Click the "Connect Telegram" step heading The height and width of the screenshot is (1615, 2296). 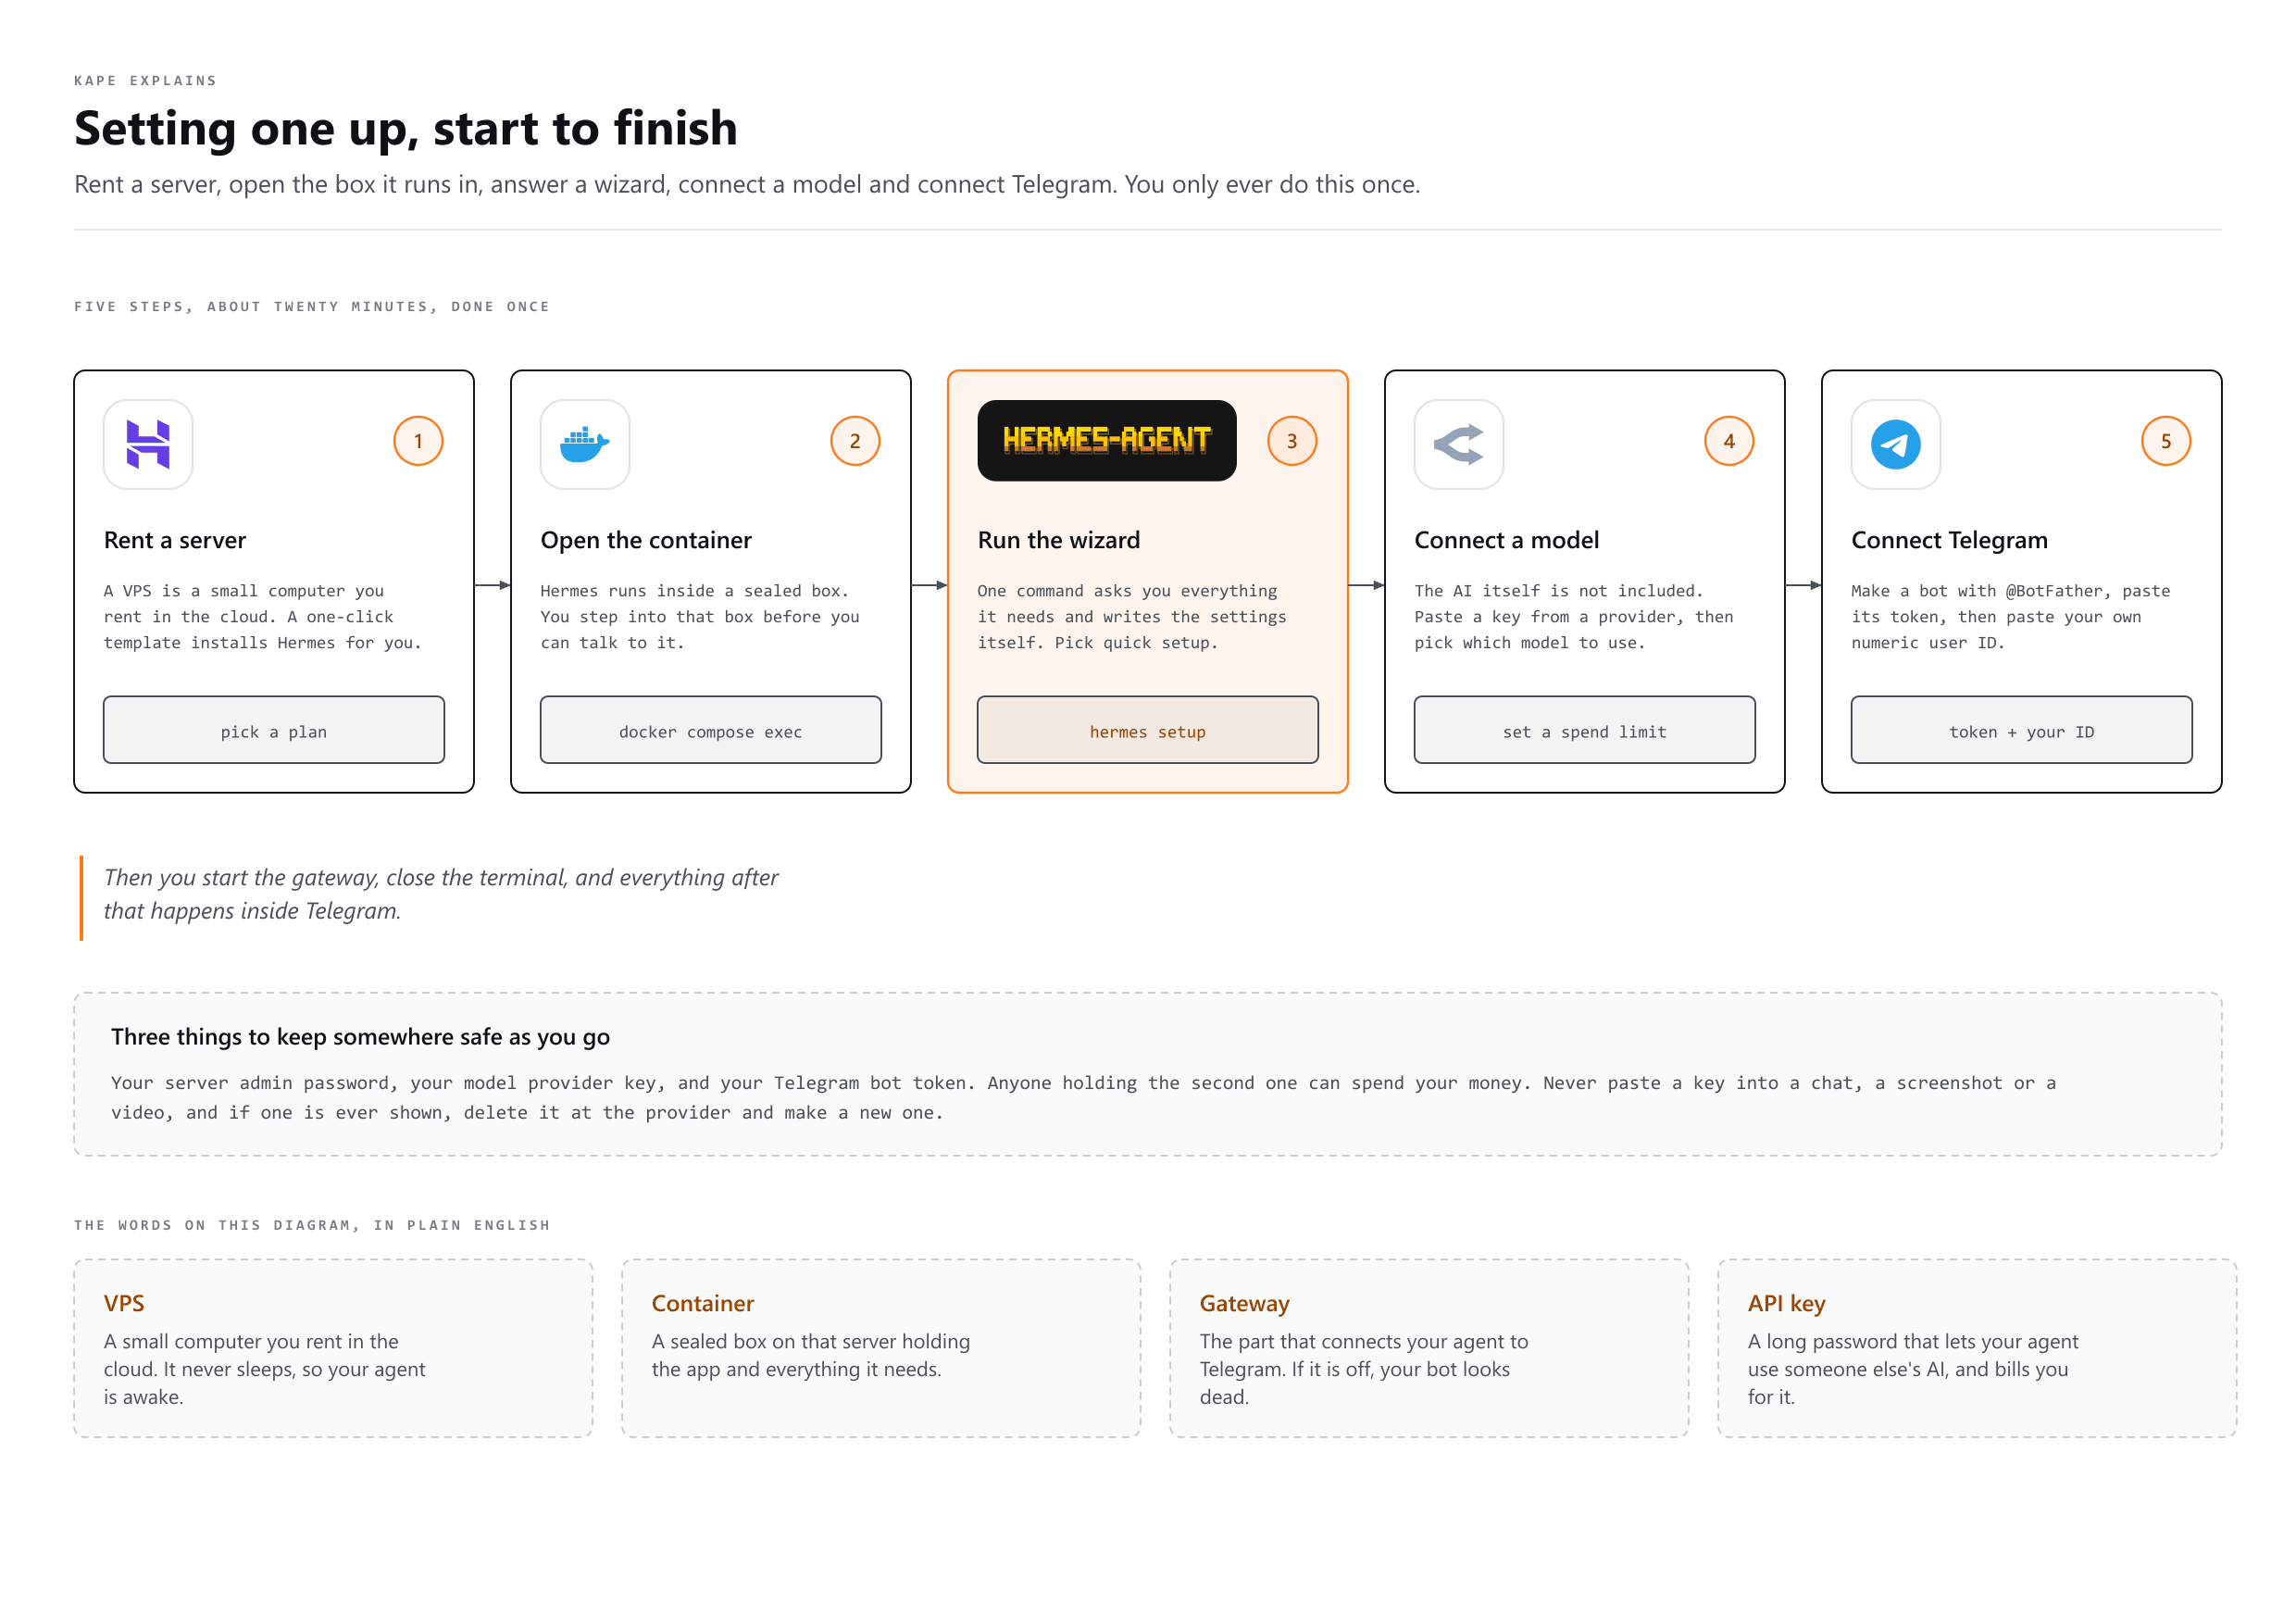coord(1949,540)
